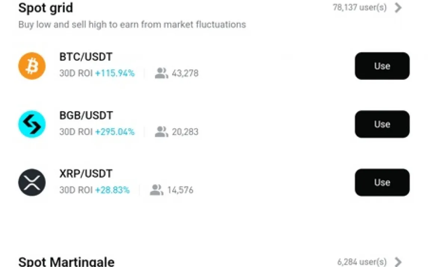Image resolution: width=428 pixels, height=267 pixels.
Task: Click the 6,284 user(s) count
Action: tap(362, 262)
